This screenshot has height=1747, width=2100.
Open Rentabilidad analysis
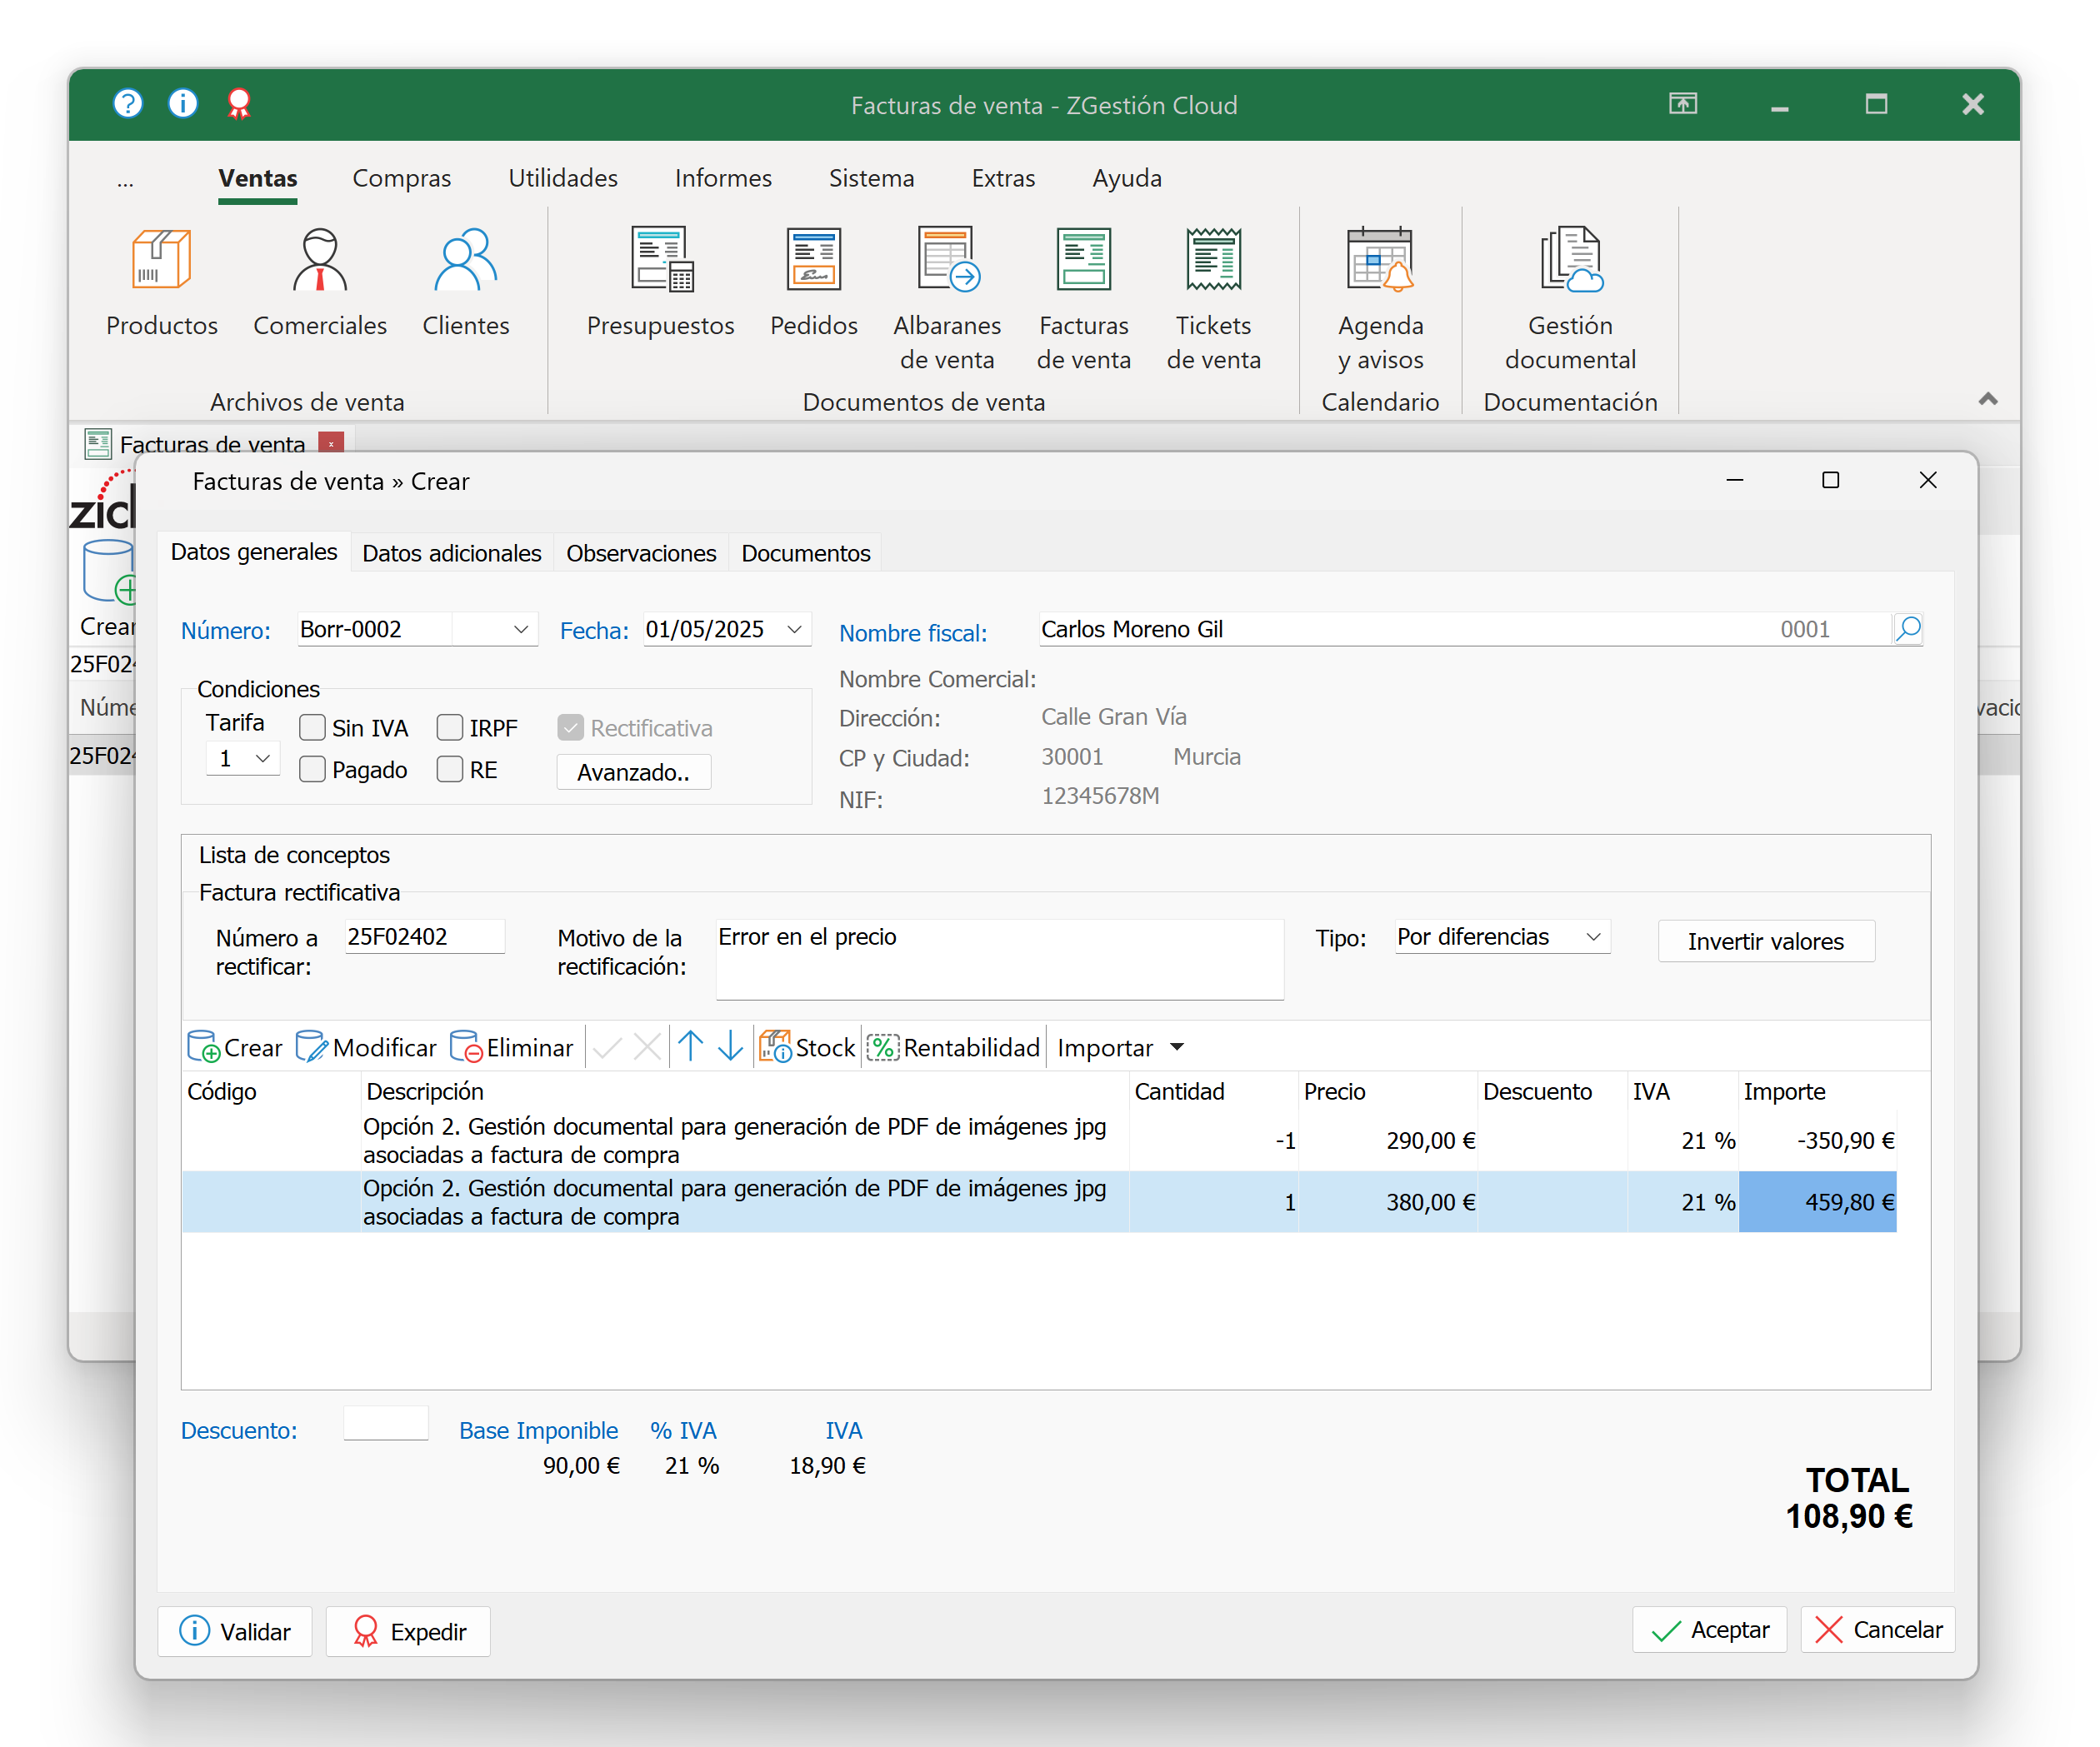(953, 1047)
